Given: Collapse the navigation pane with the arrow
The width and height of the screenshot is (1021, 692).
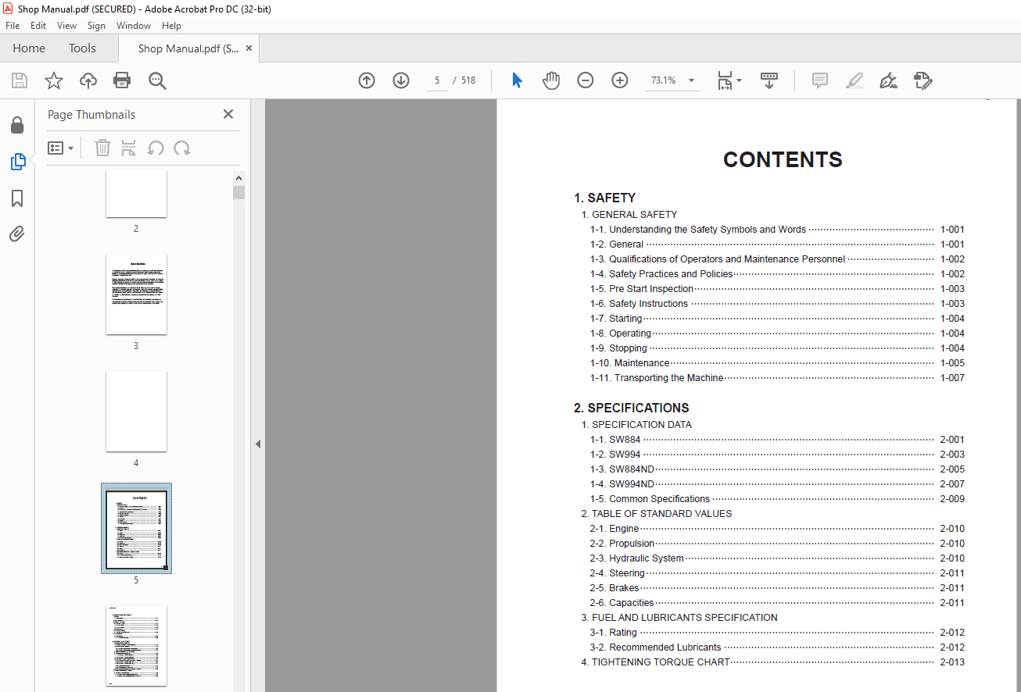Looking at the screenshot, I should pyautogui.click(x=258, y=444).
